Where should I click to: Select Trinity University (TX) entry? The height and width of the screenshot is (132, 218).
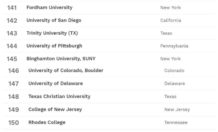coord(52,33)
